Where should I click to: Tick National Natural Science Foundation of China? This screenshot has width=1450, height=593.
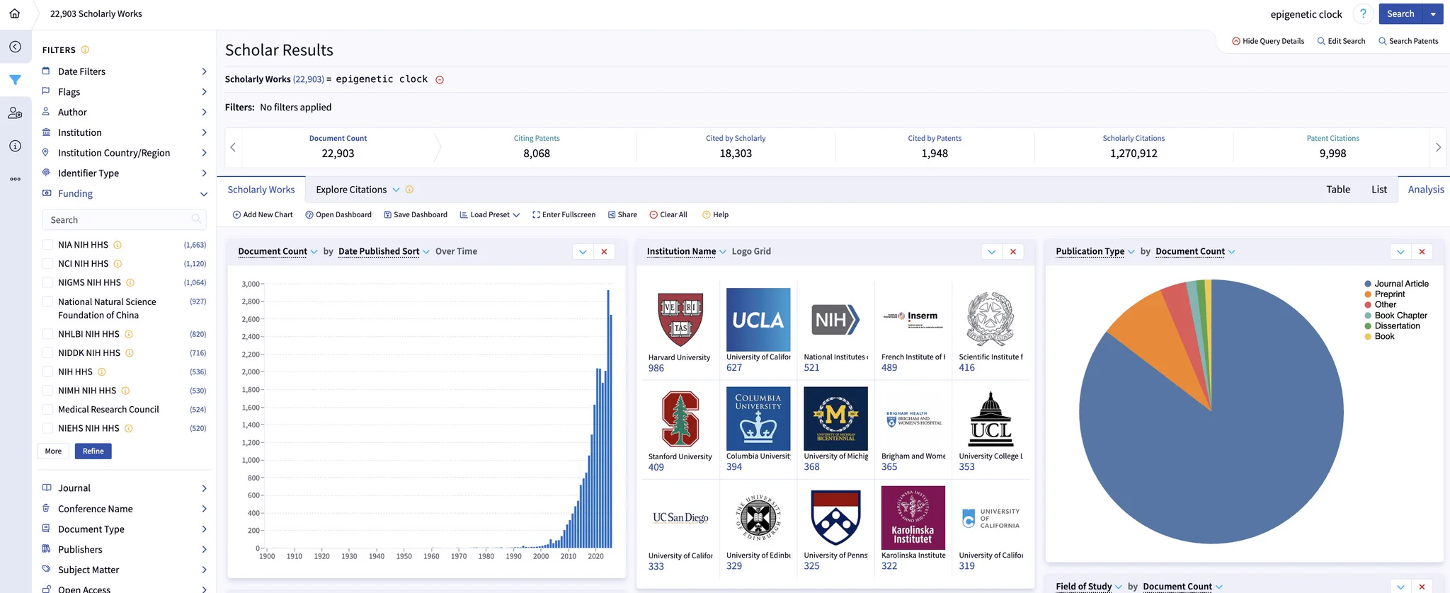click(x=47, y=301)
